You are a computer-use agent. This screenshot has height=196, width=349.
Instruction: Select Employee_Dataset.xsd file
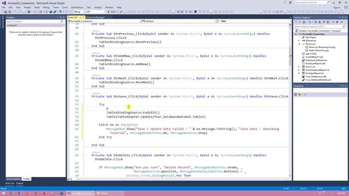316,60
